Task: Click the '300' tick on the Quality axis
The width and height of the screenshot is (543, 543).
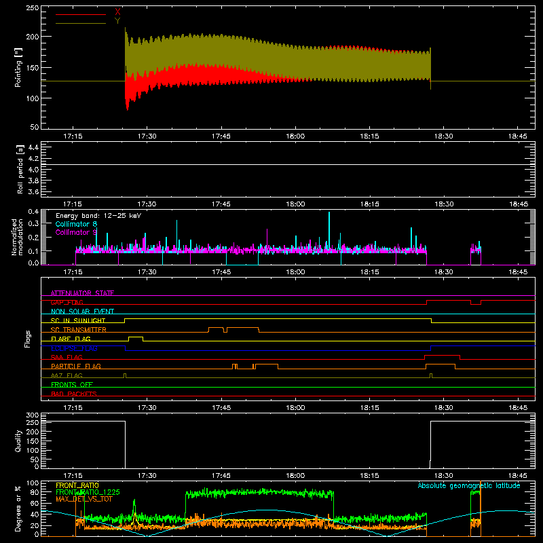Action: click(33, 415)
